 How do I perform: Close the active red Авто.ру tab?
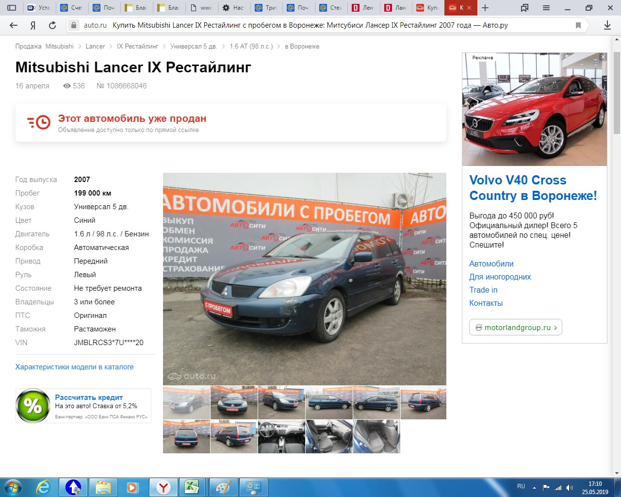tap(469, 8)
